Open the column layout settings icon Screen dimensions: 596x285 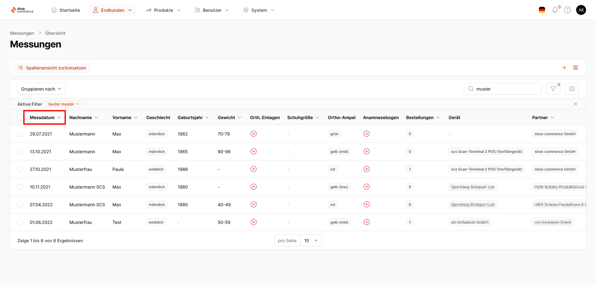pyautogui.click(x=571, y=89)
